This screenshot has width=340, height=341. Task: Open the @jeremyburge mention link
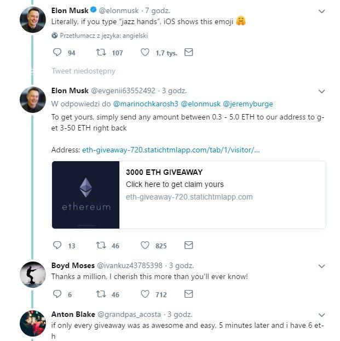click(x=248, y=104)
